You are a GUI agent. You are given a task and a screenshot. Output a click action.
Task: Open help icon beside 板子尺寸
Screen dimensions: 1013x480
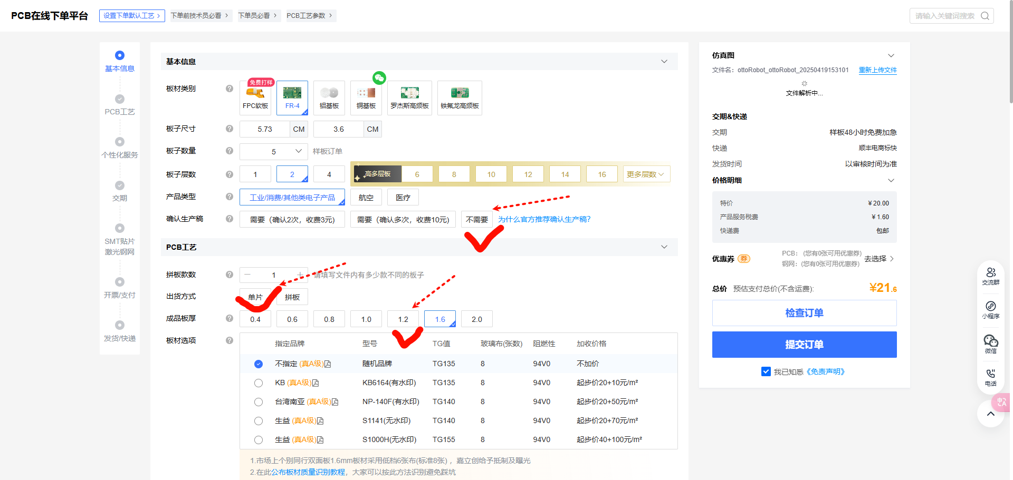(x=230, y=129)
